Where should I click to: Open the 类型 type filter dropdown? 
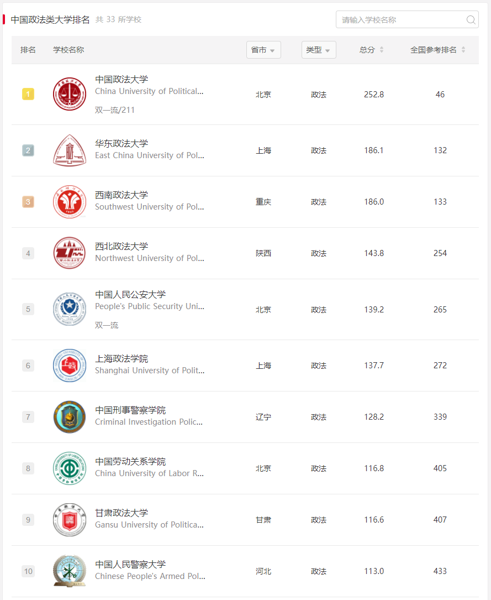[x=319, y=50]
